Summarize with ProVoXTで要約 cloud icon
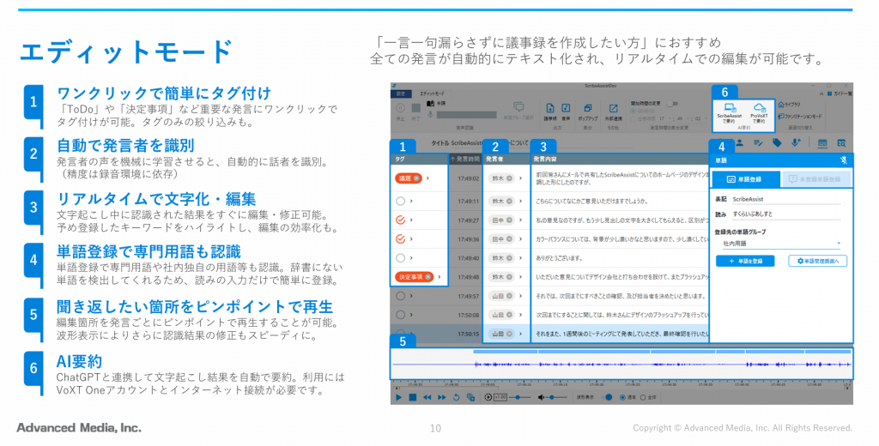Screen dimensions: 879x446 tap(759, 107)
